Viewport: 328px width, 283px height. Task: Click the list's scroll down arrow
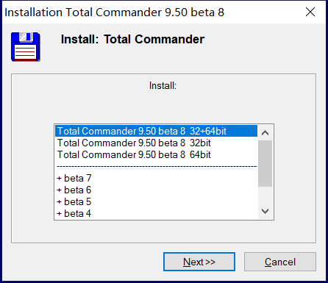tap(265, 211)
